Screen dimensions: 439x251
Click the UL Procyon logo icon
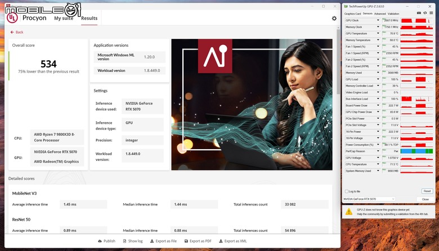pyautogui.click(x=12, y=18)
